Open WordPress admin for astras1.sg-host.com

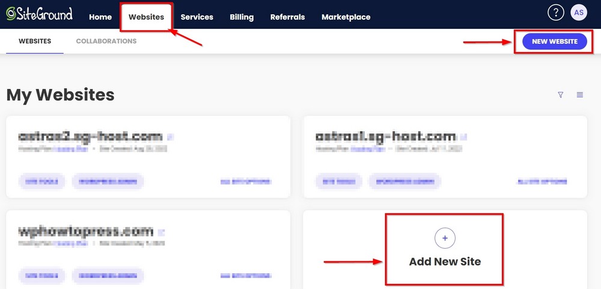[404, 181]
